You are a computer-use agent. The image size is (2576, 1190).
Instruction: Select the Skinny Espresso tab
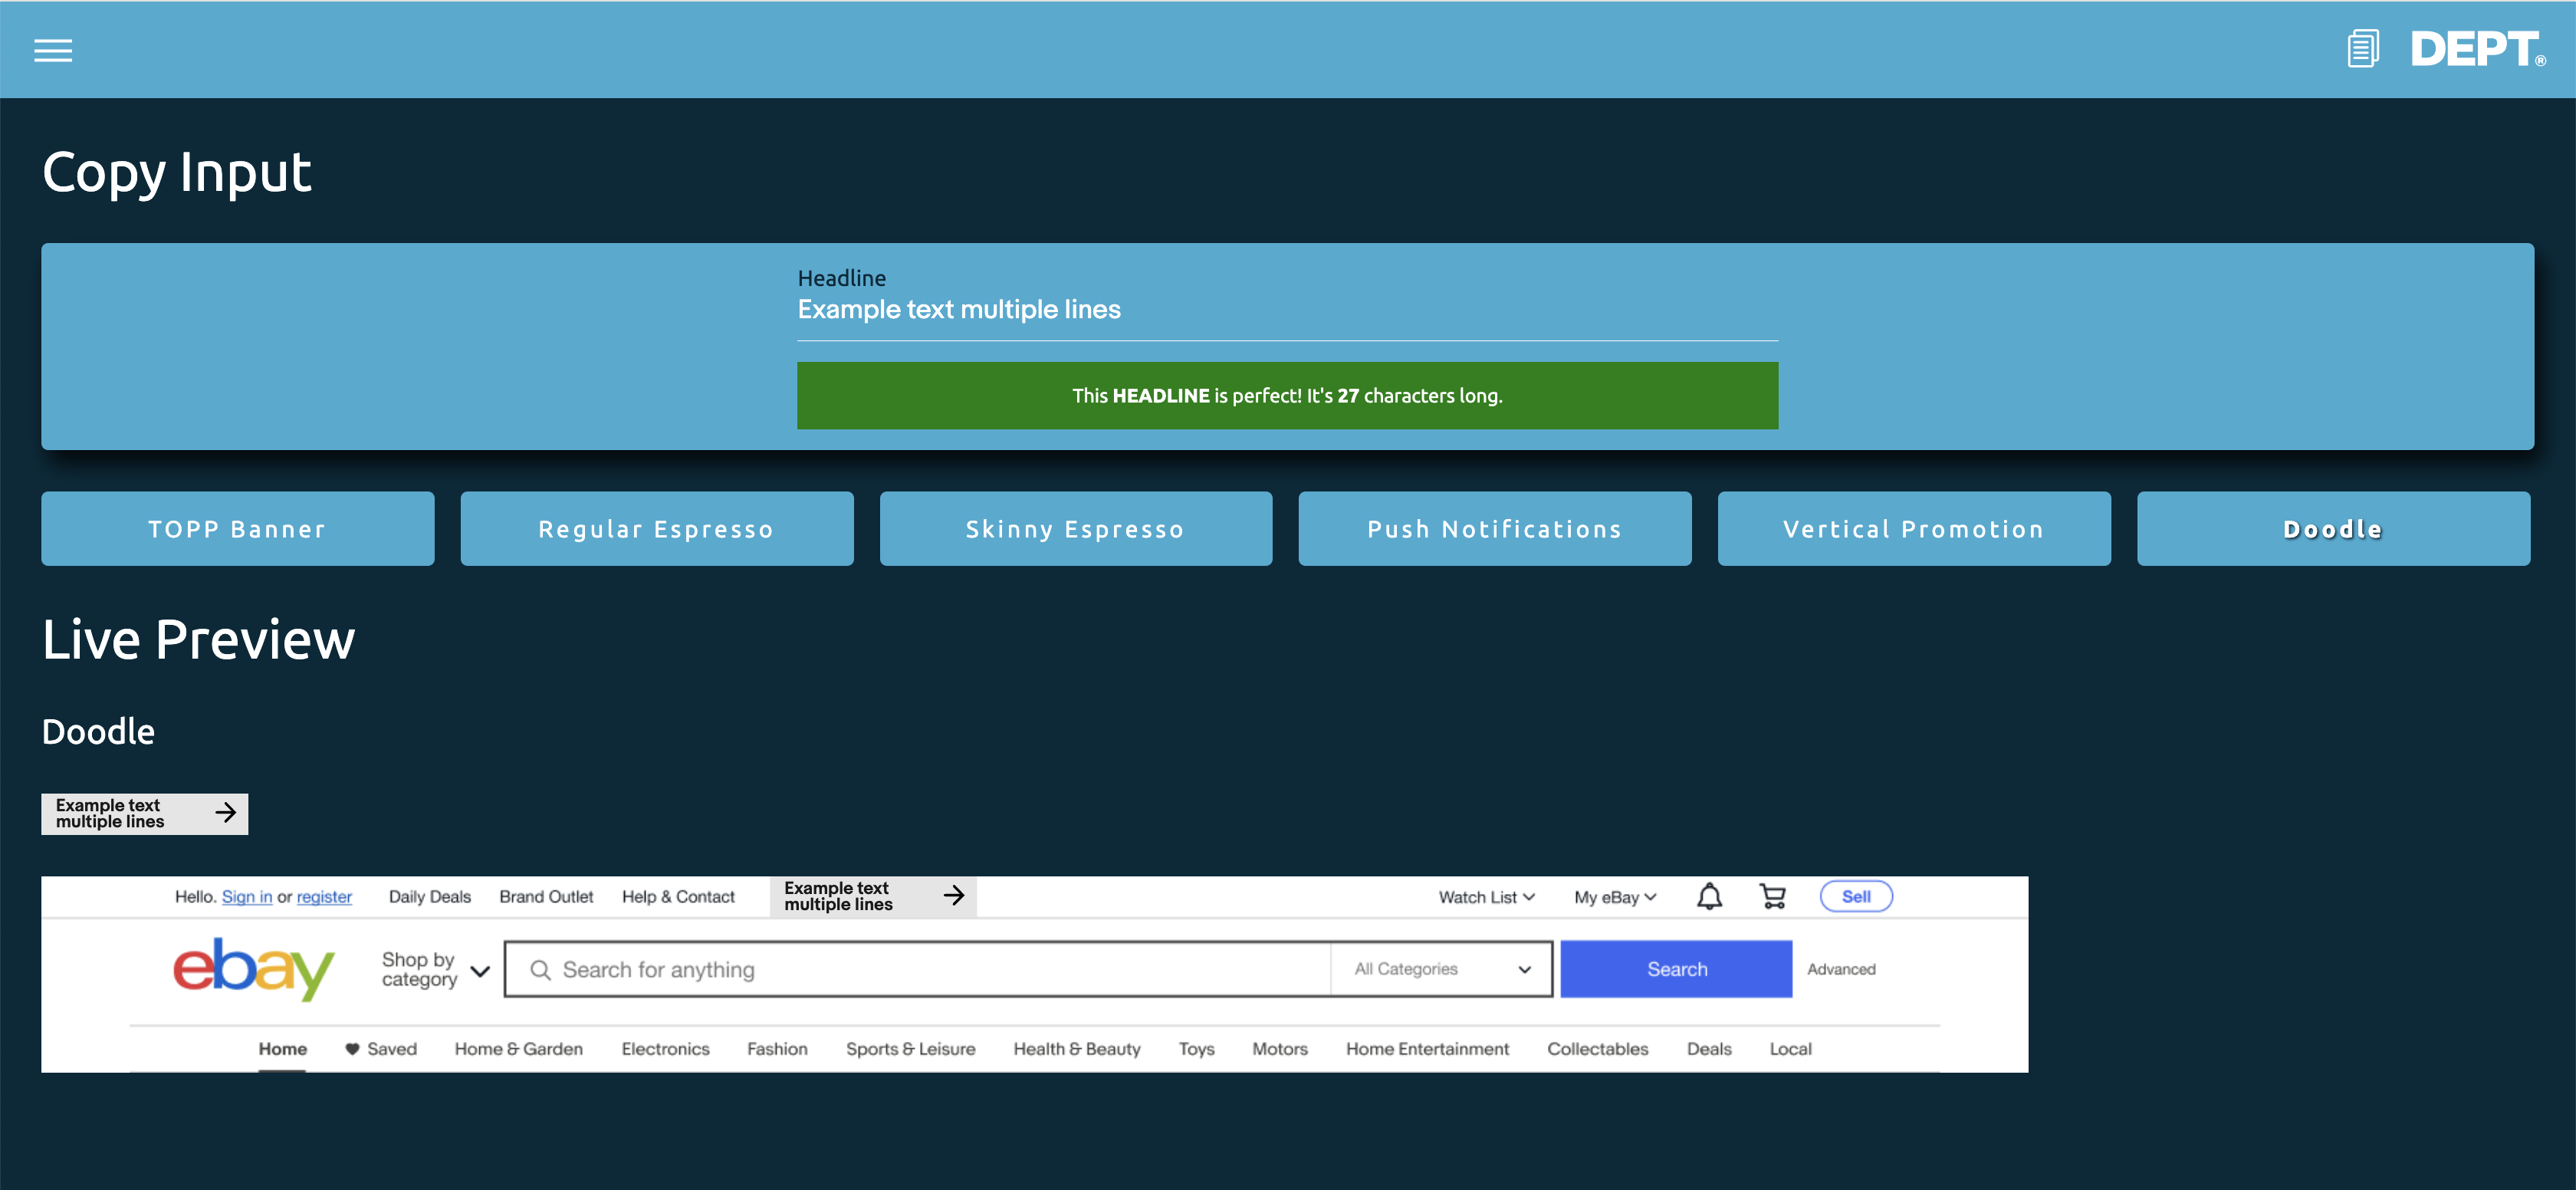click(x=1075, y=529)
